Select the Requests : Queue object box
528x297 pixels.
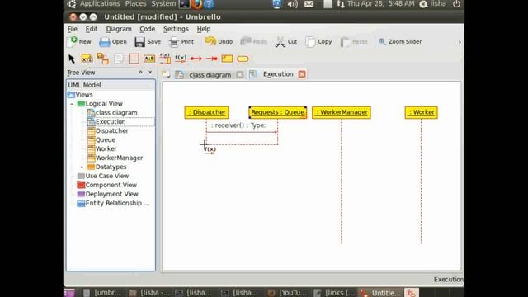click(278, 112)
